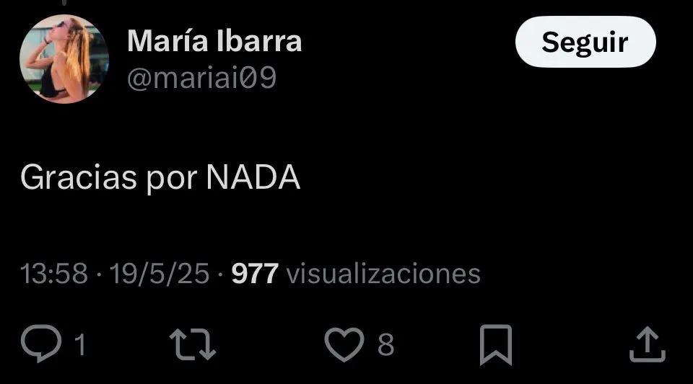Follow the account with Seguir button
Viewport: 693px width, 384px height.
pyautogui.click(x=585, y=43)
